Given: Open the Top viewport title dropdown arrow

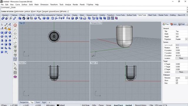Looking at the screenshot, I should click(24, 23).
